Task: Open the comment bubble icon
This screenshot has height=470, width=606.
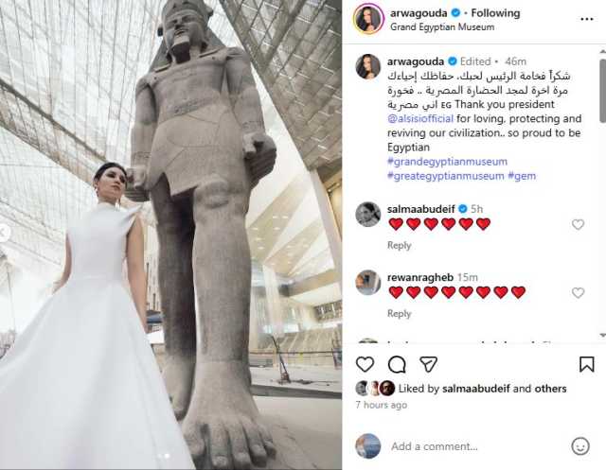Action: 397,364
